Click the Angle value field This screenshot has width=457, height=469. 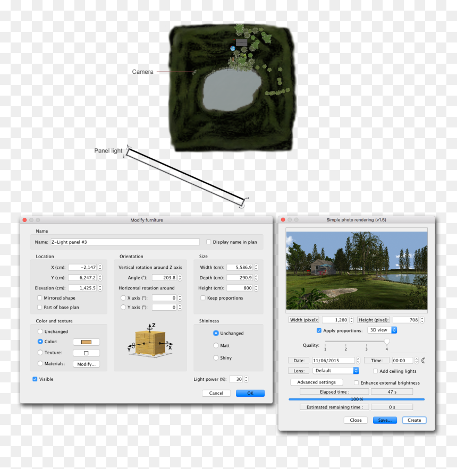click(164, 278)
